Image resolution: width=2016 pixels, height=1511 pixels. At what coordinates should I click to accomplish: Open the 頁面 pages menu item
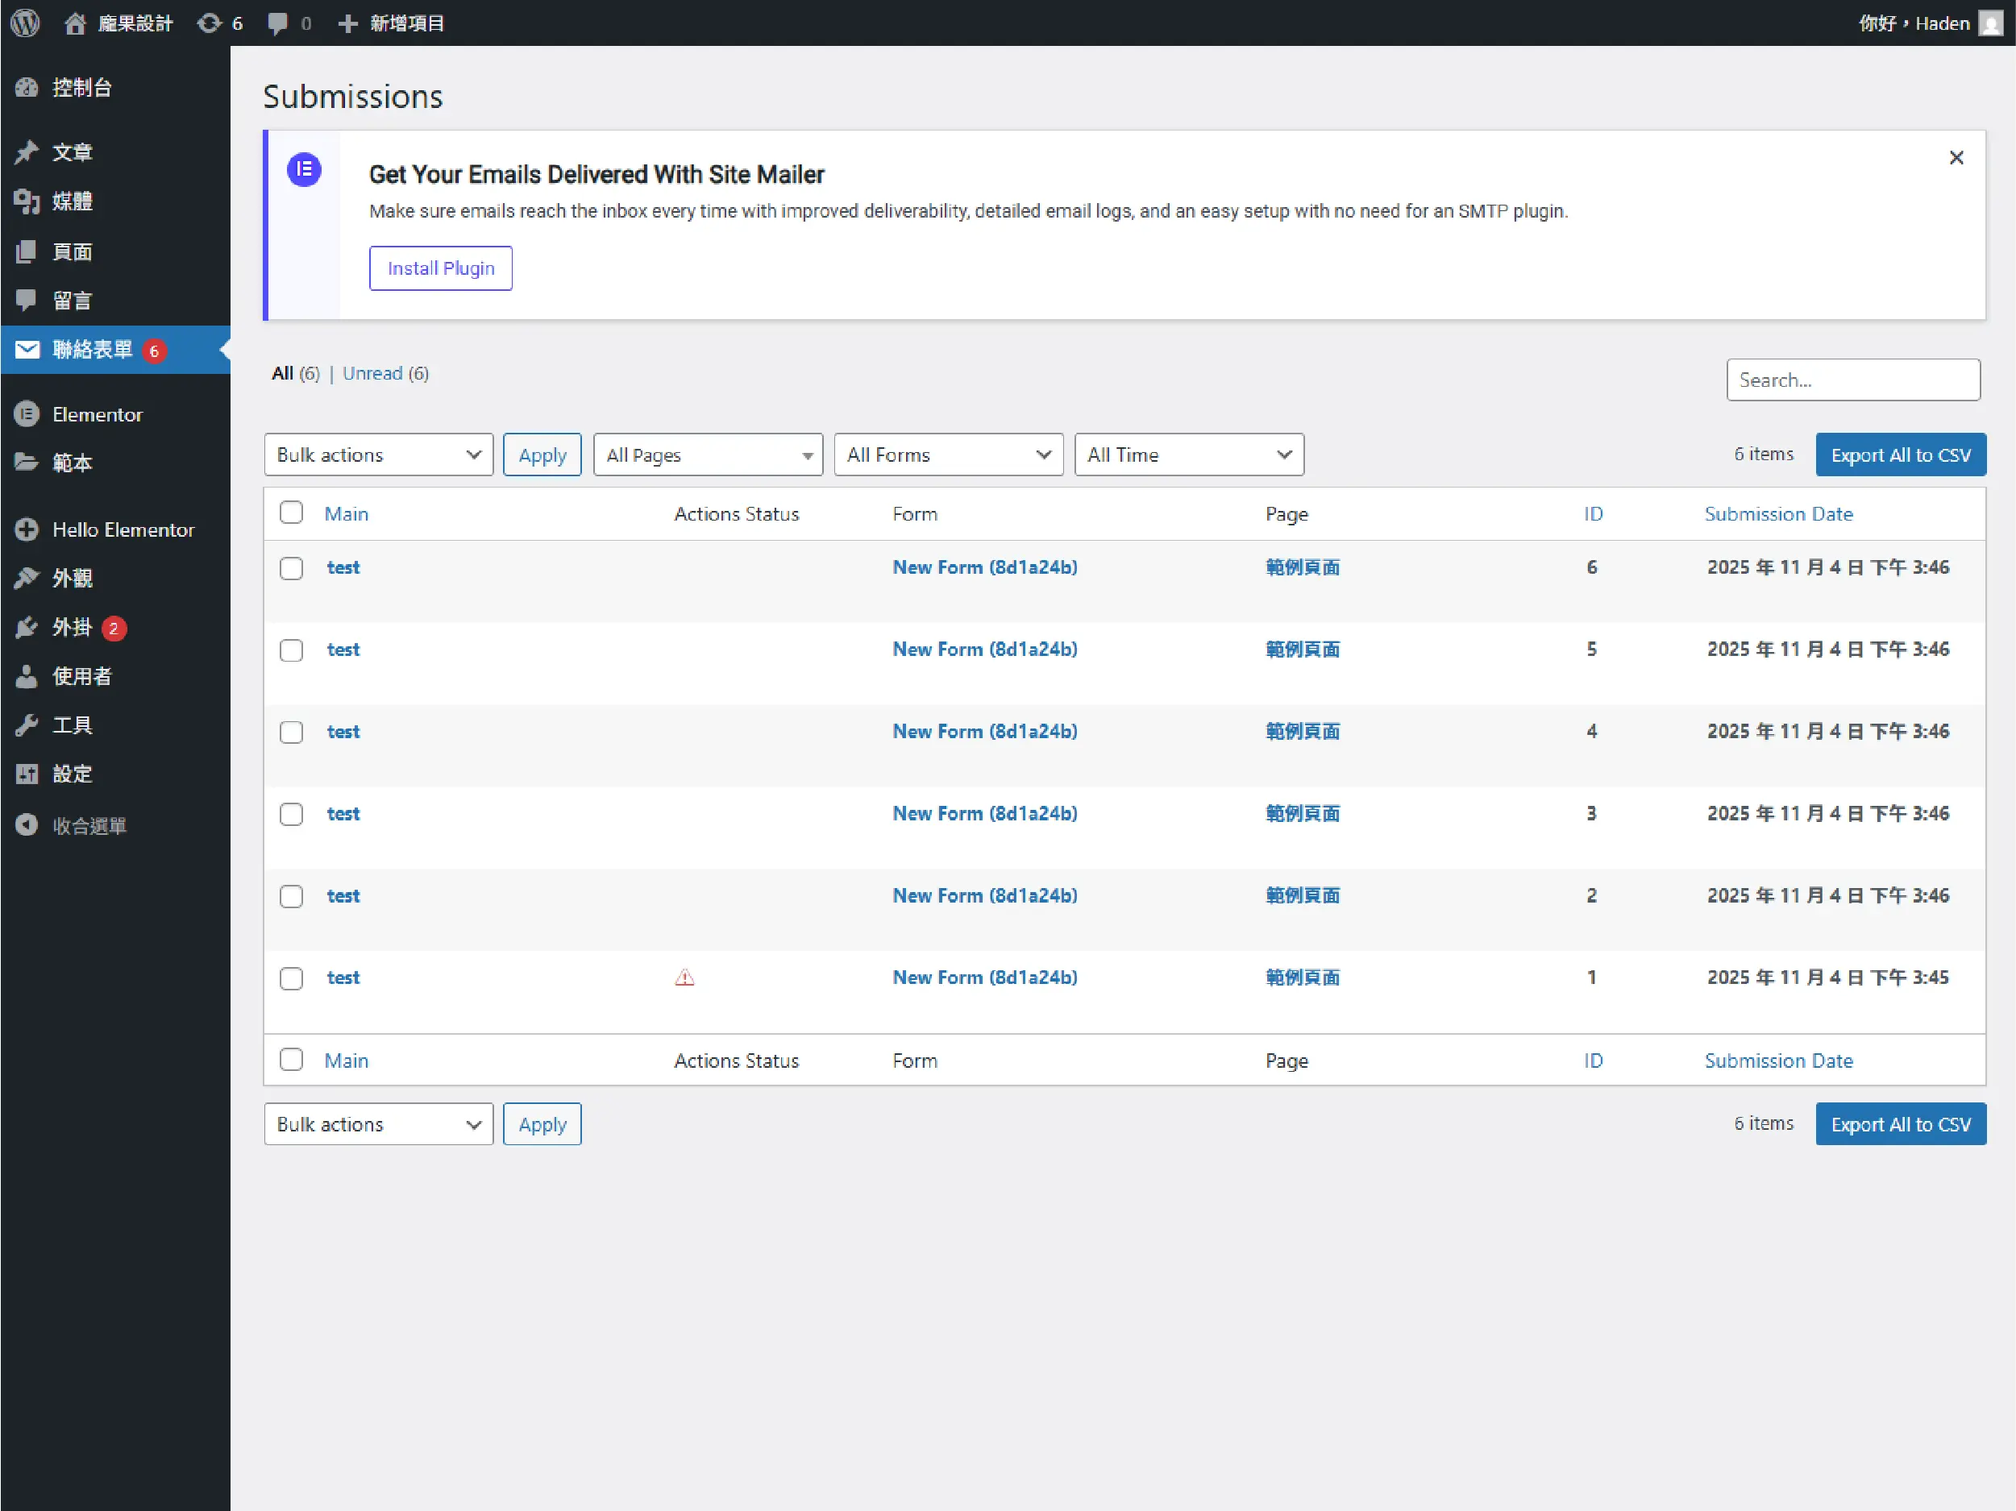(71, 251)
